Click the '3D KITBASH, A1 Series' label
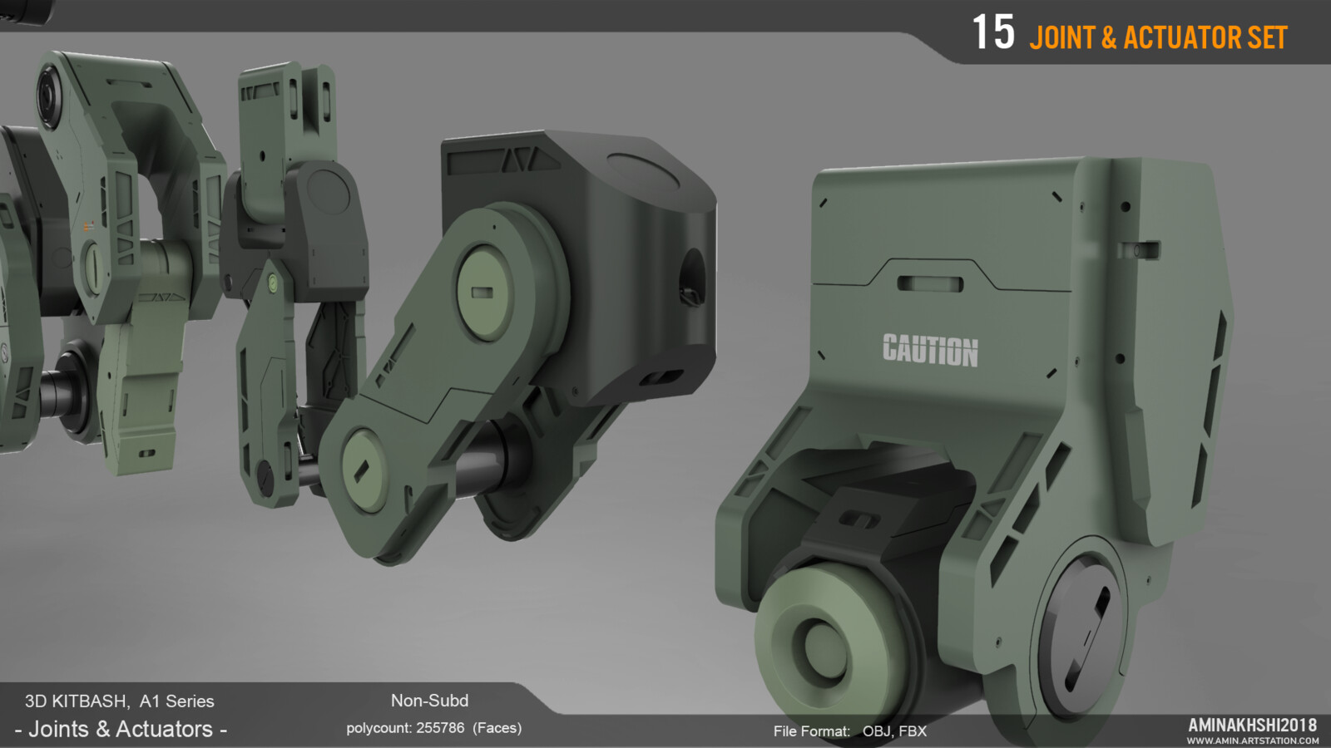The image size is (1331, 748). [119, 701]
